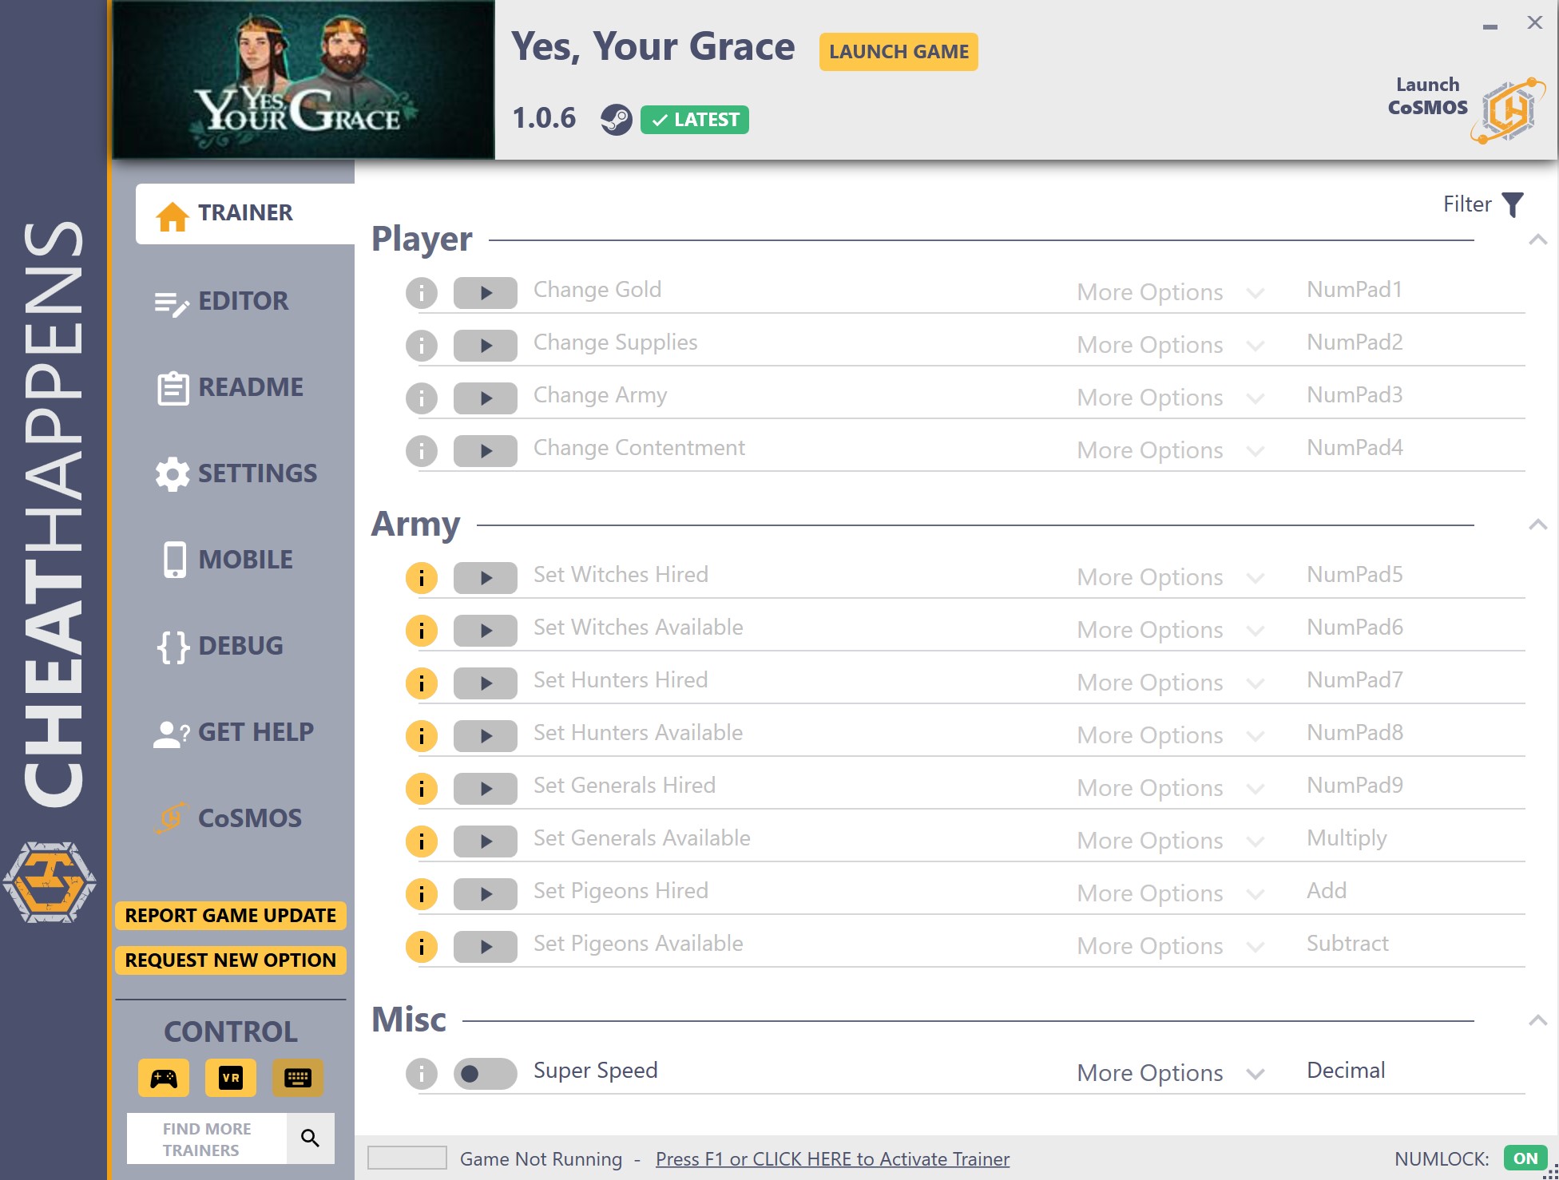Navigate to README section
The height and width of the screenshot is (1180, 1559).
[231, 386]
